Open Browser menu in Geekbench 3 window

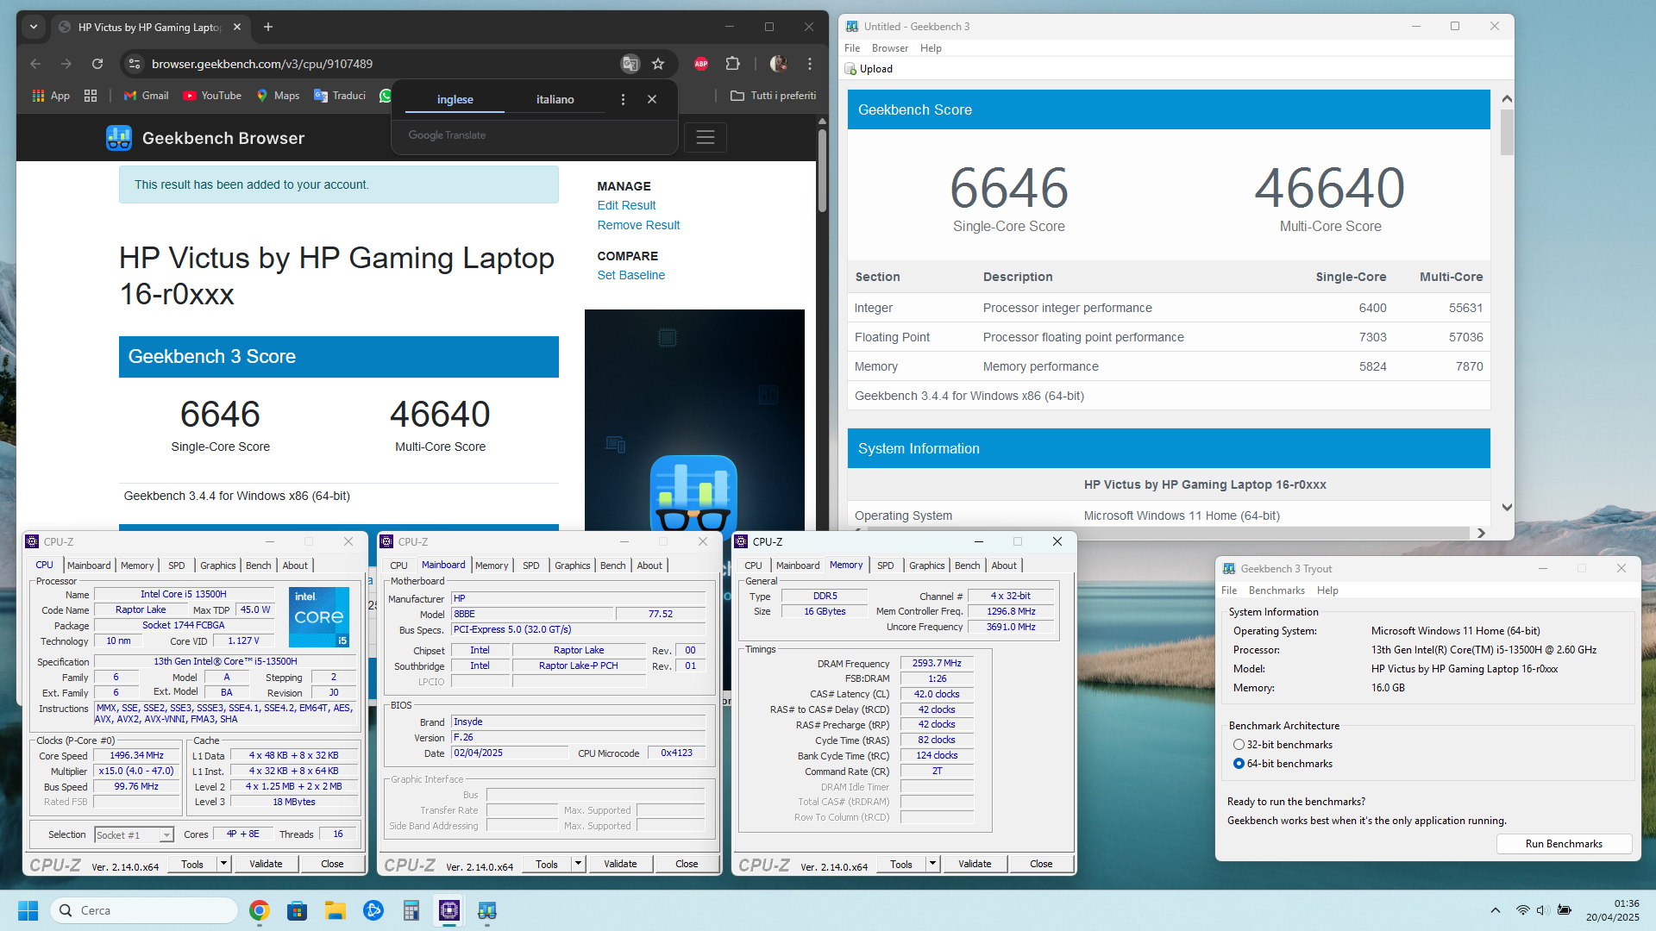point(889,48)
